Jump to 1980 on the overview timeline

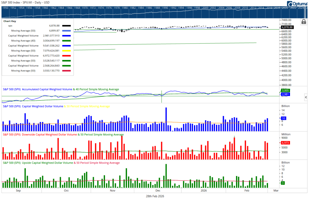pos(124,8)
